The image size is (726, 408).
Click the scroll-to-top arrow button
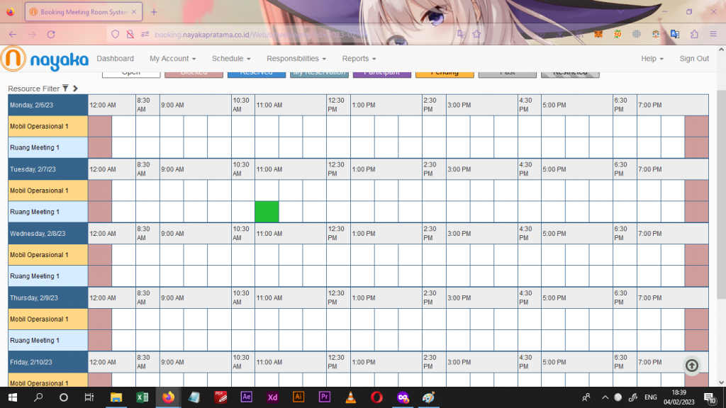(692, 365)
